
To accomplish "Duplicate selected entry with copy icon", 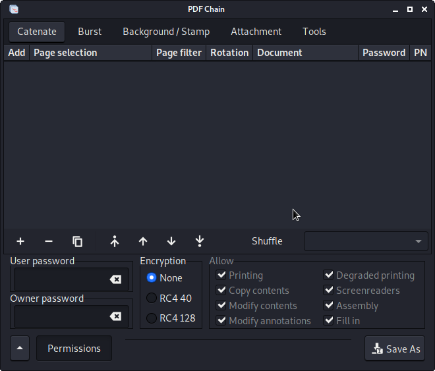I will point(77,241).
